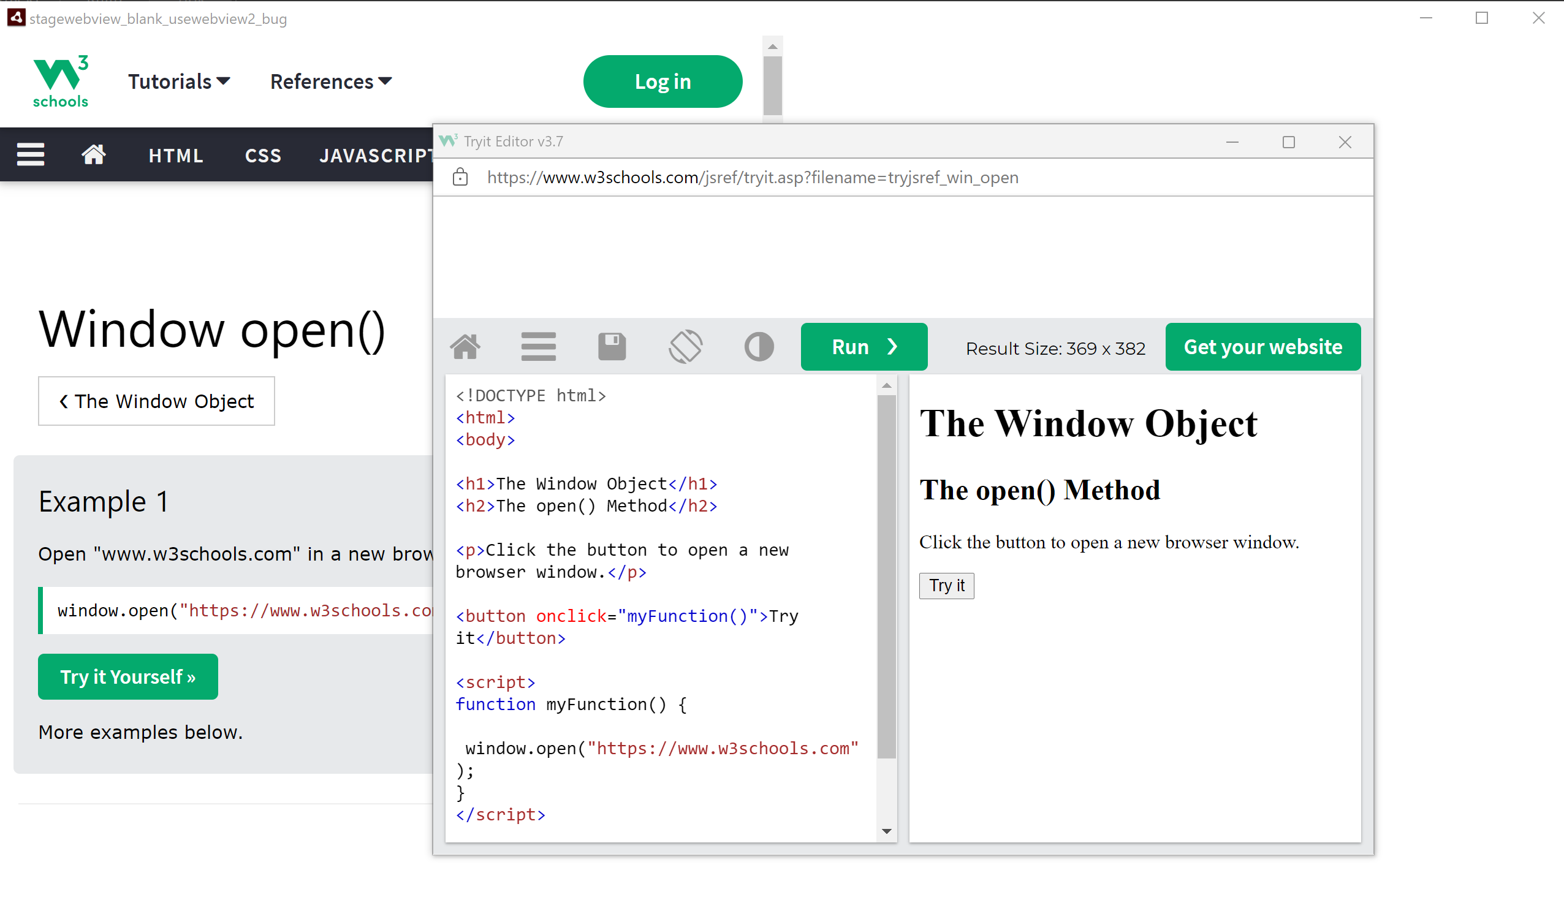Click Get your website button

point(1262,346)
